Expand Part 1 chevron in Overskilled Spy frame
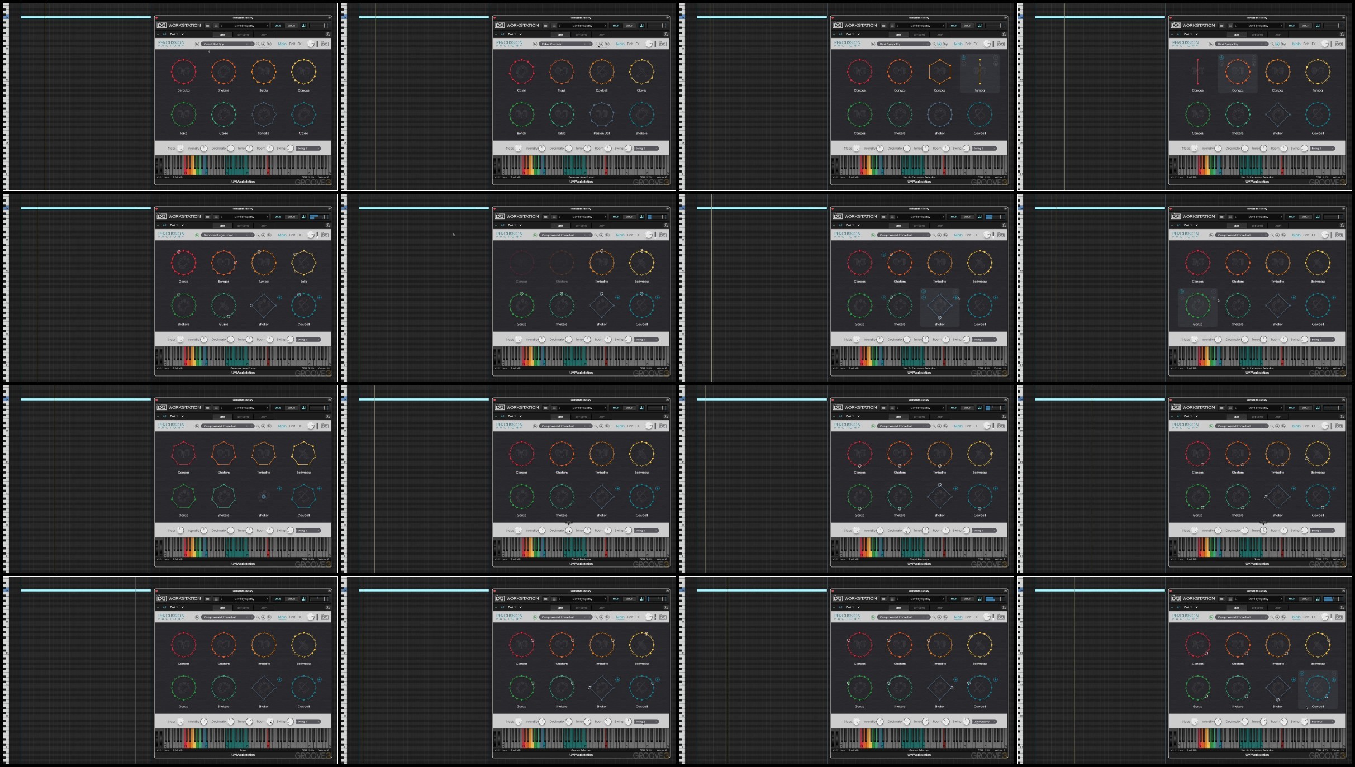The width and height of the screenshot is (1355, 767). point(183,34)
